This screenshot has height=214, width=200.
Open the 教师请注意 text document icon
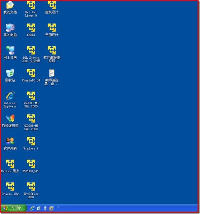(x=52, y=73)
